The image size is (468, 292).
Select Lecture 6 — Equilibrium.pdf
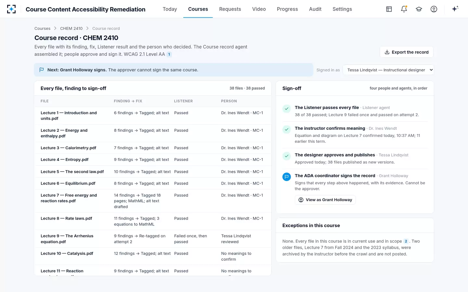click(152, 183)
